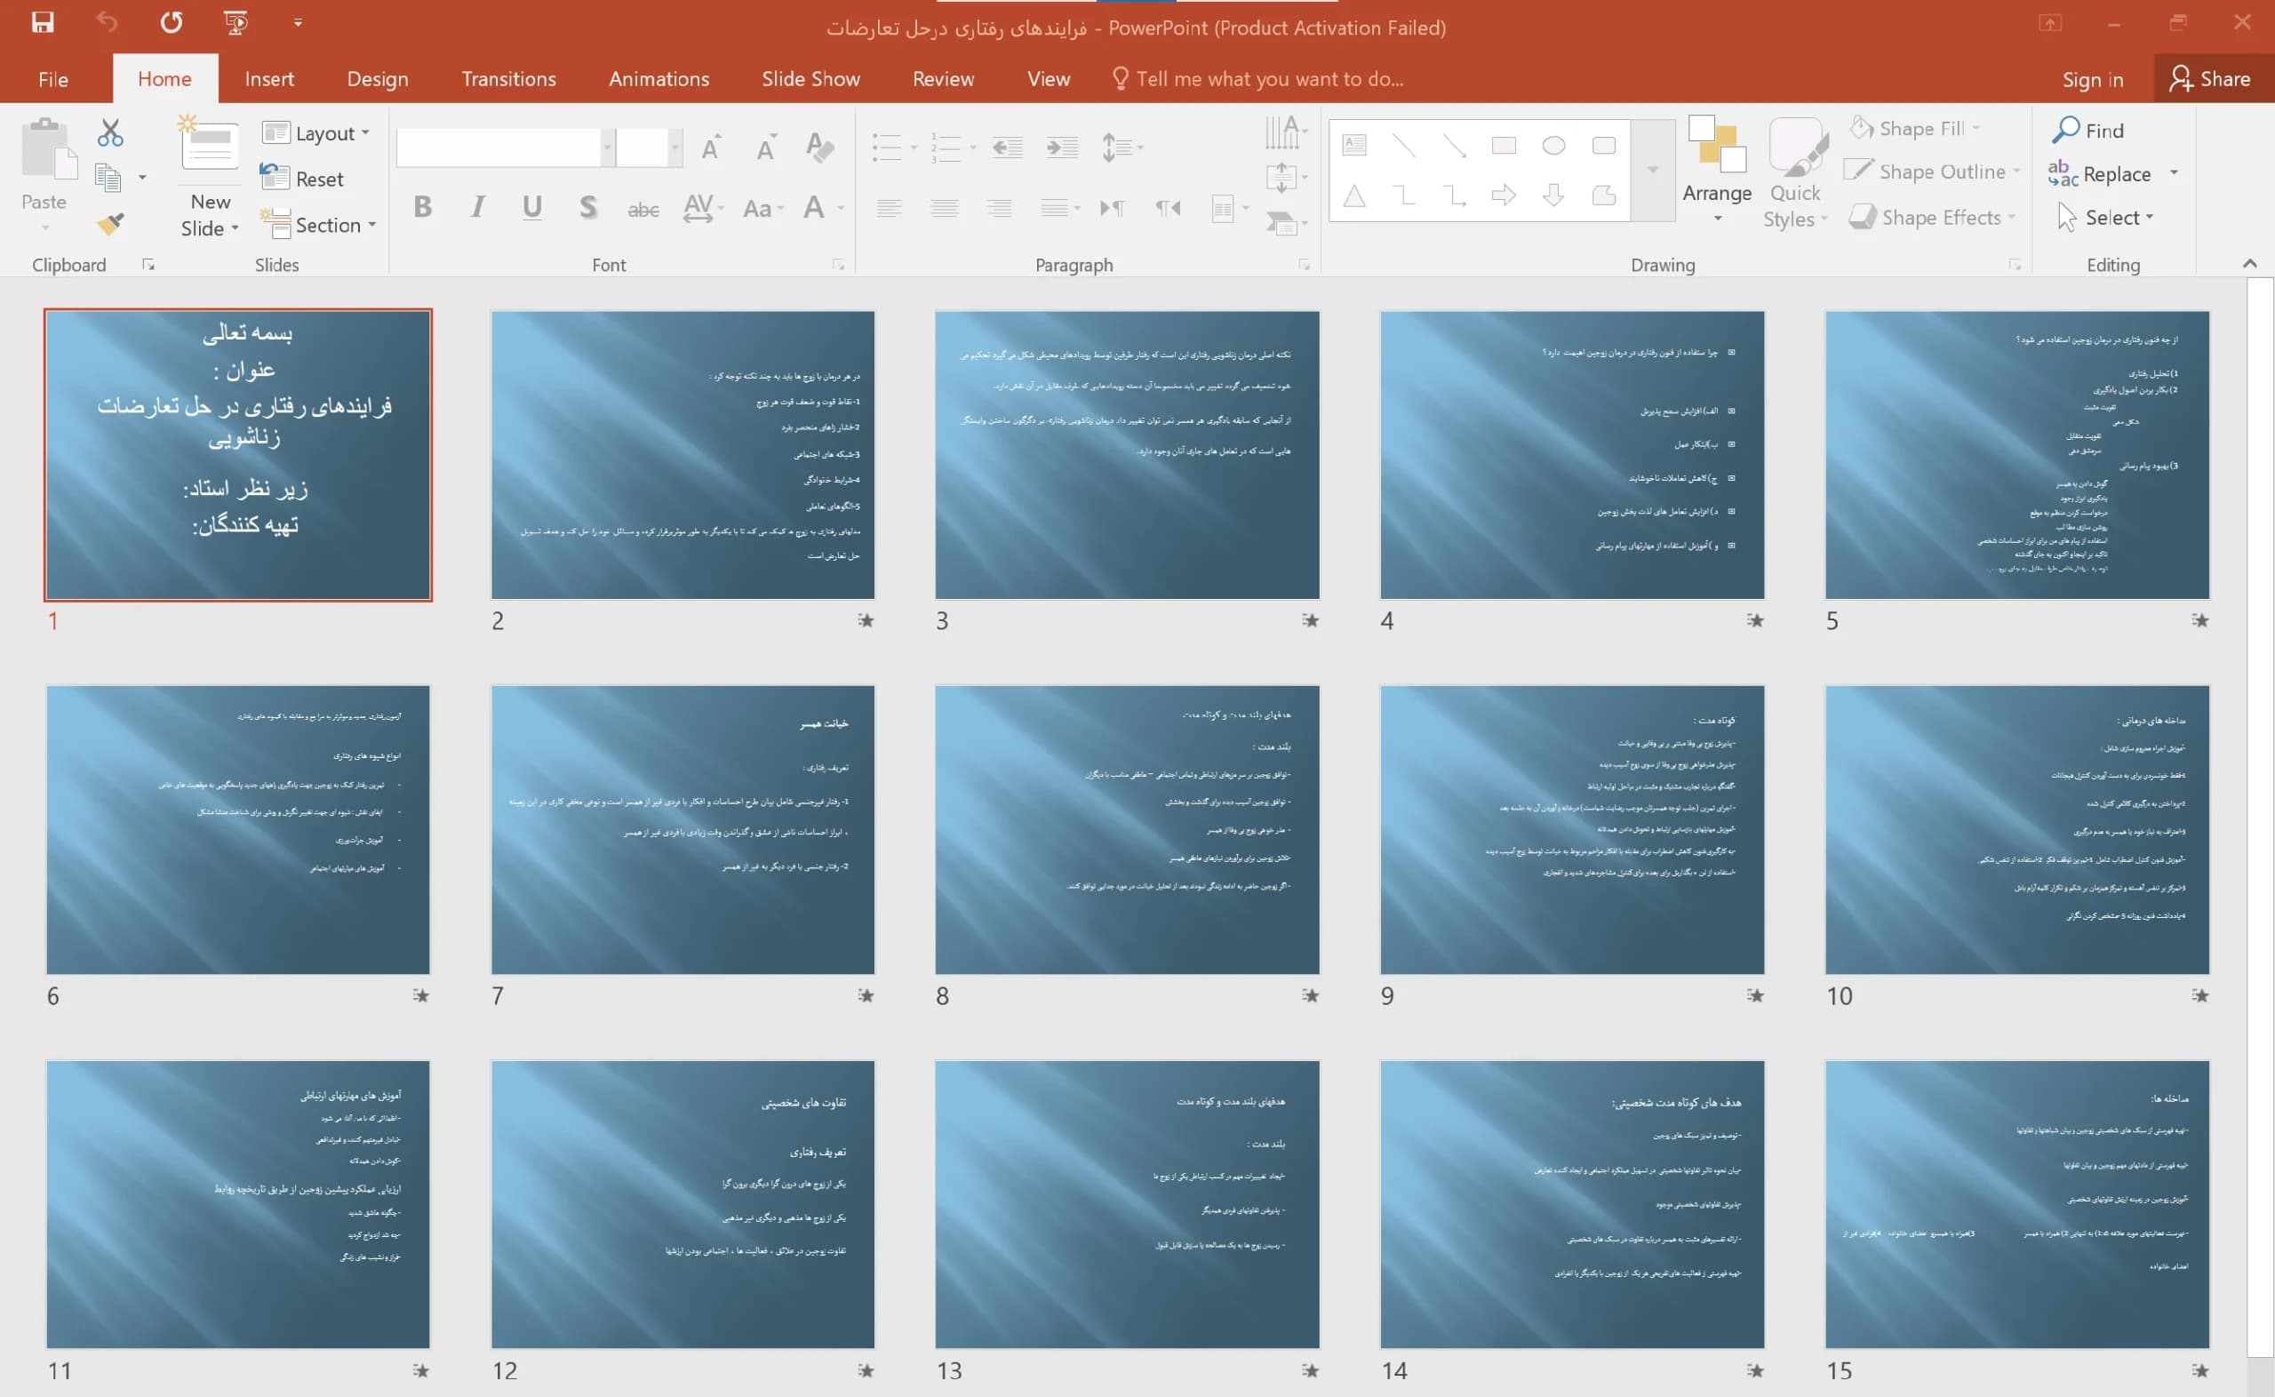Select slide thumbnail number 7
The image size is (2275, 1397).
[x=682, y=829]
